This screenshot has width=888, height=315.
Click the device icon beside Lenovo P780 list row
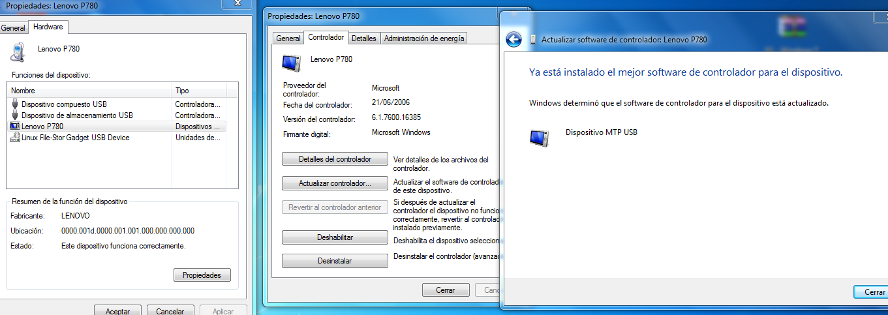pos(16,127)
